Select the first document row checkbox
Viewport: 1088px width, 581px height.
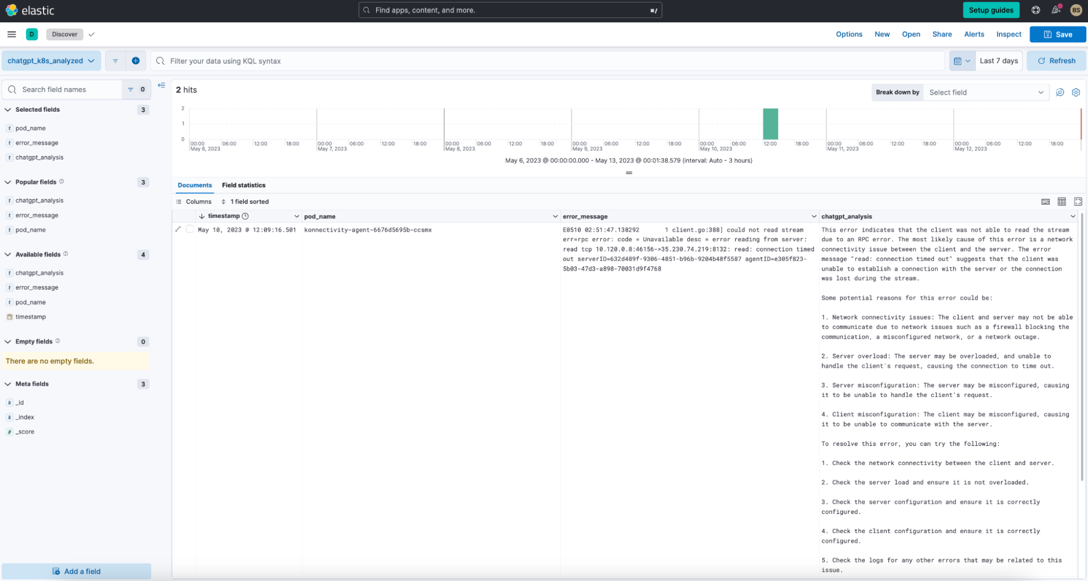coord(189,229)
